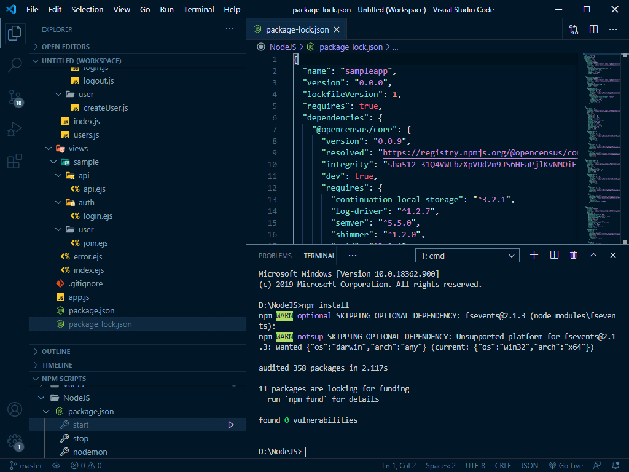The height and width of the screenshot is (472, 629).
Task: Change indentation via Spaces: 2
Action: point(440,466)
